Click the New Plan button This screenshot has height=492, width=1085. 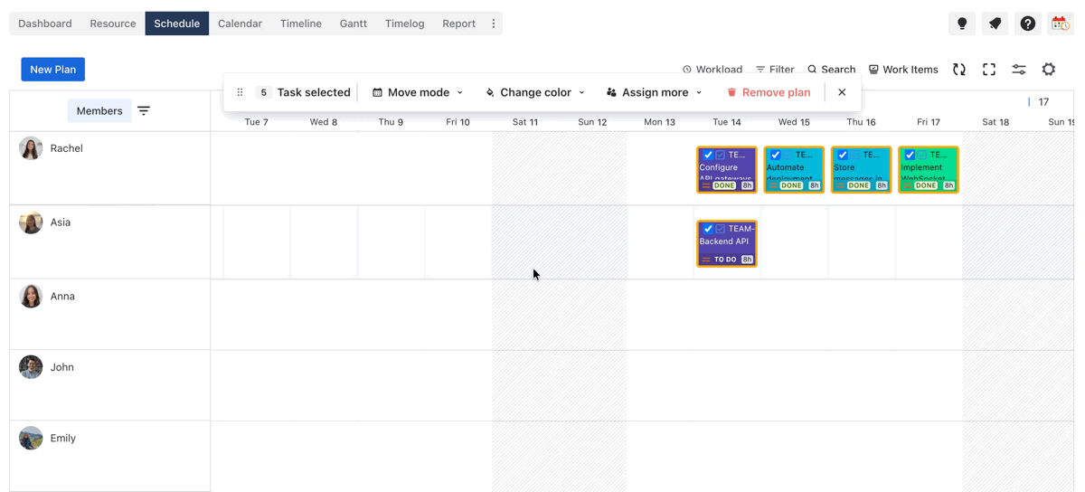pos(53,70)
